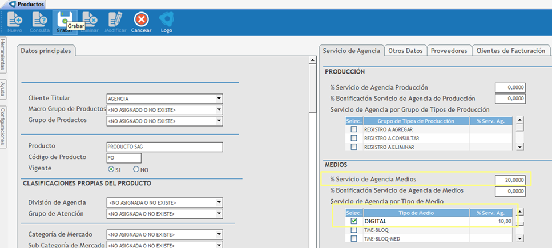This screenshot has width=552, height=248.
Task: Click the Producto name field
Action: pyautogui.click(x=164, y=147)
